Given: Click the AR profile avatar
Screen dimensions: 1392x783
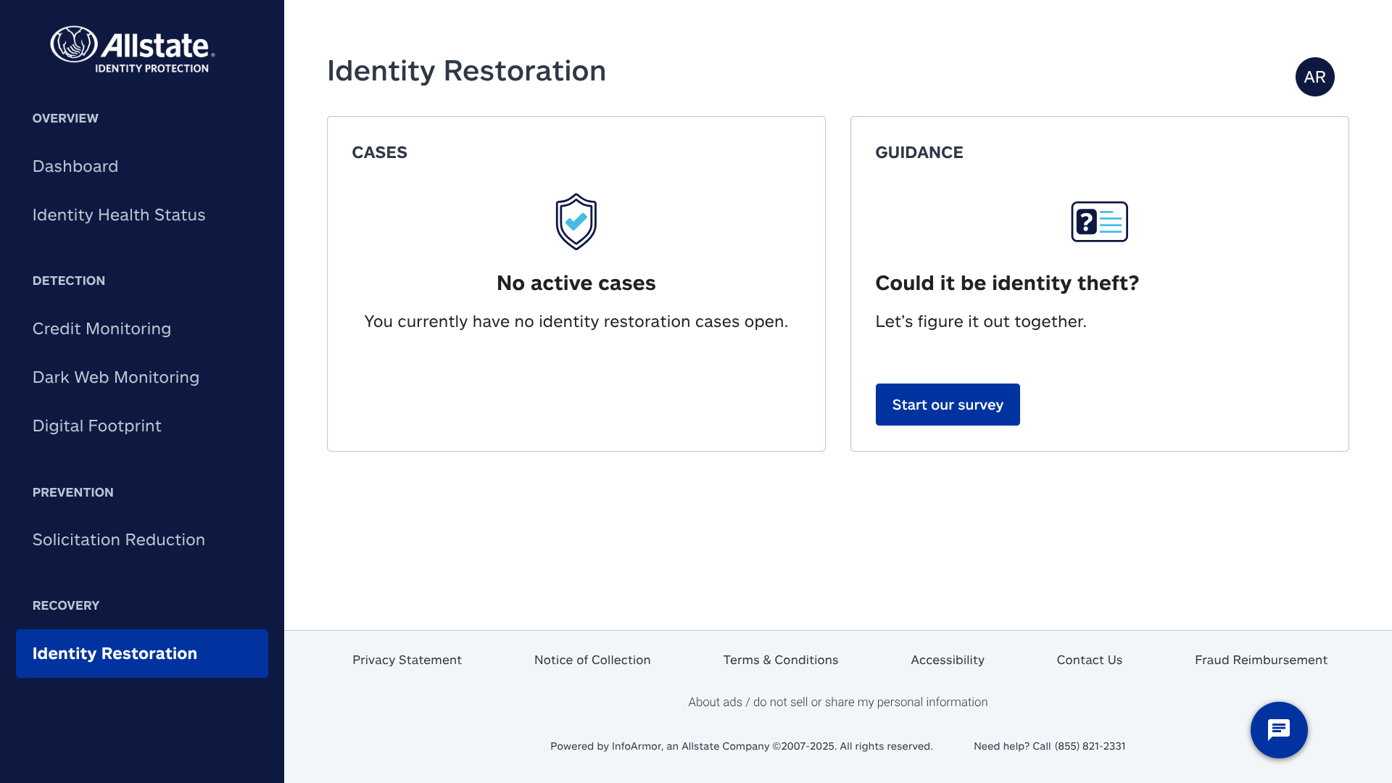Looking at the screenshot, I should 1314,77.
